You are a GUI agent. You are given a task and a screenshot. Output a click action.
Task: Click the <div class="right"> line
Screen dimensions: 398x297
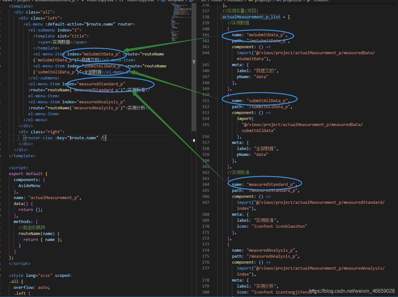pyautogui.click(x=42, y=132)
